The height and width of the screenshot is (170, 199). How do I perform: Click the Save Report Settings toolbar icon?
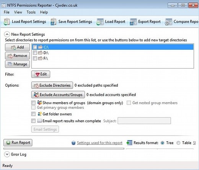pyautogui.click(x=53, y=21)
